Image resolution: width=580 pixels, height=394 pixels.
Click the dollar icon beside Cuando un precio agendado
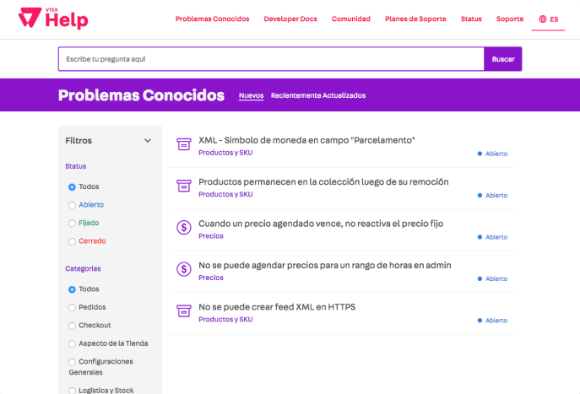point(184,227)
